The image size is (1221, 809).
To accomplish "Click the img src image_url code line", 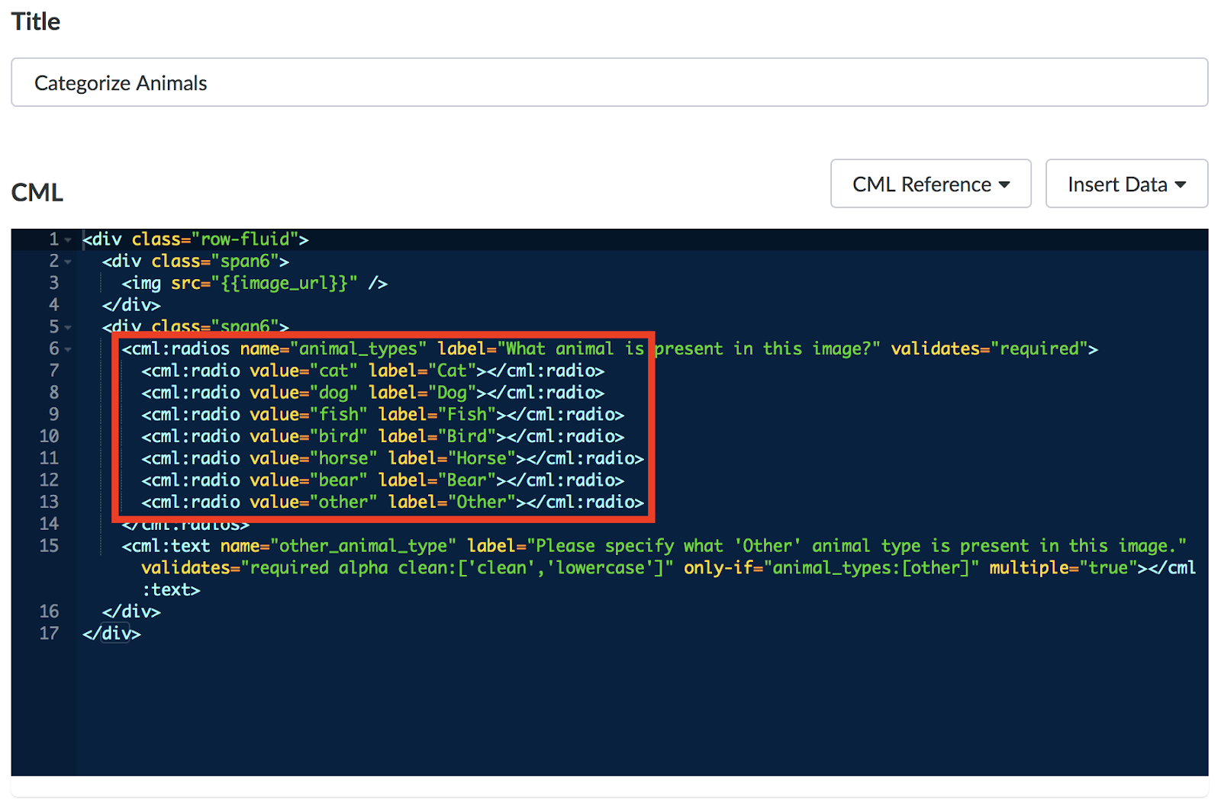I will coord(255,283).
